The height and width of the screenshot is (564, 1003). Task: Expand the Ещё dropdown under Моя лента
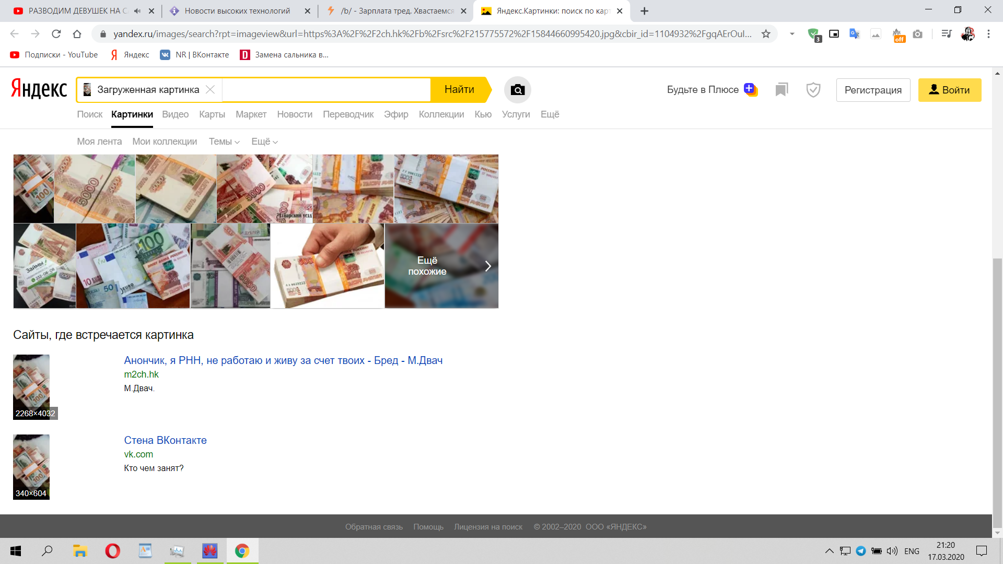(x=264, y=142)
